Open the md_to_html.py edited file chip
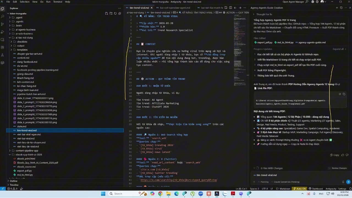Viewport: 352px width, 198px height. pos(284,43)
